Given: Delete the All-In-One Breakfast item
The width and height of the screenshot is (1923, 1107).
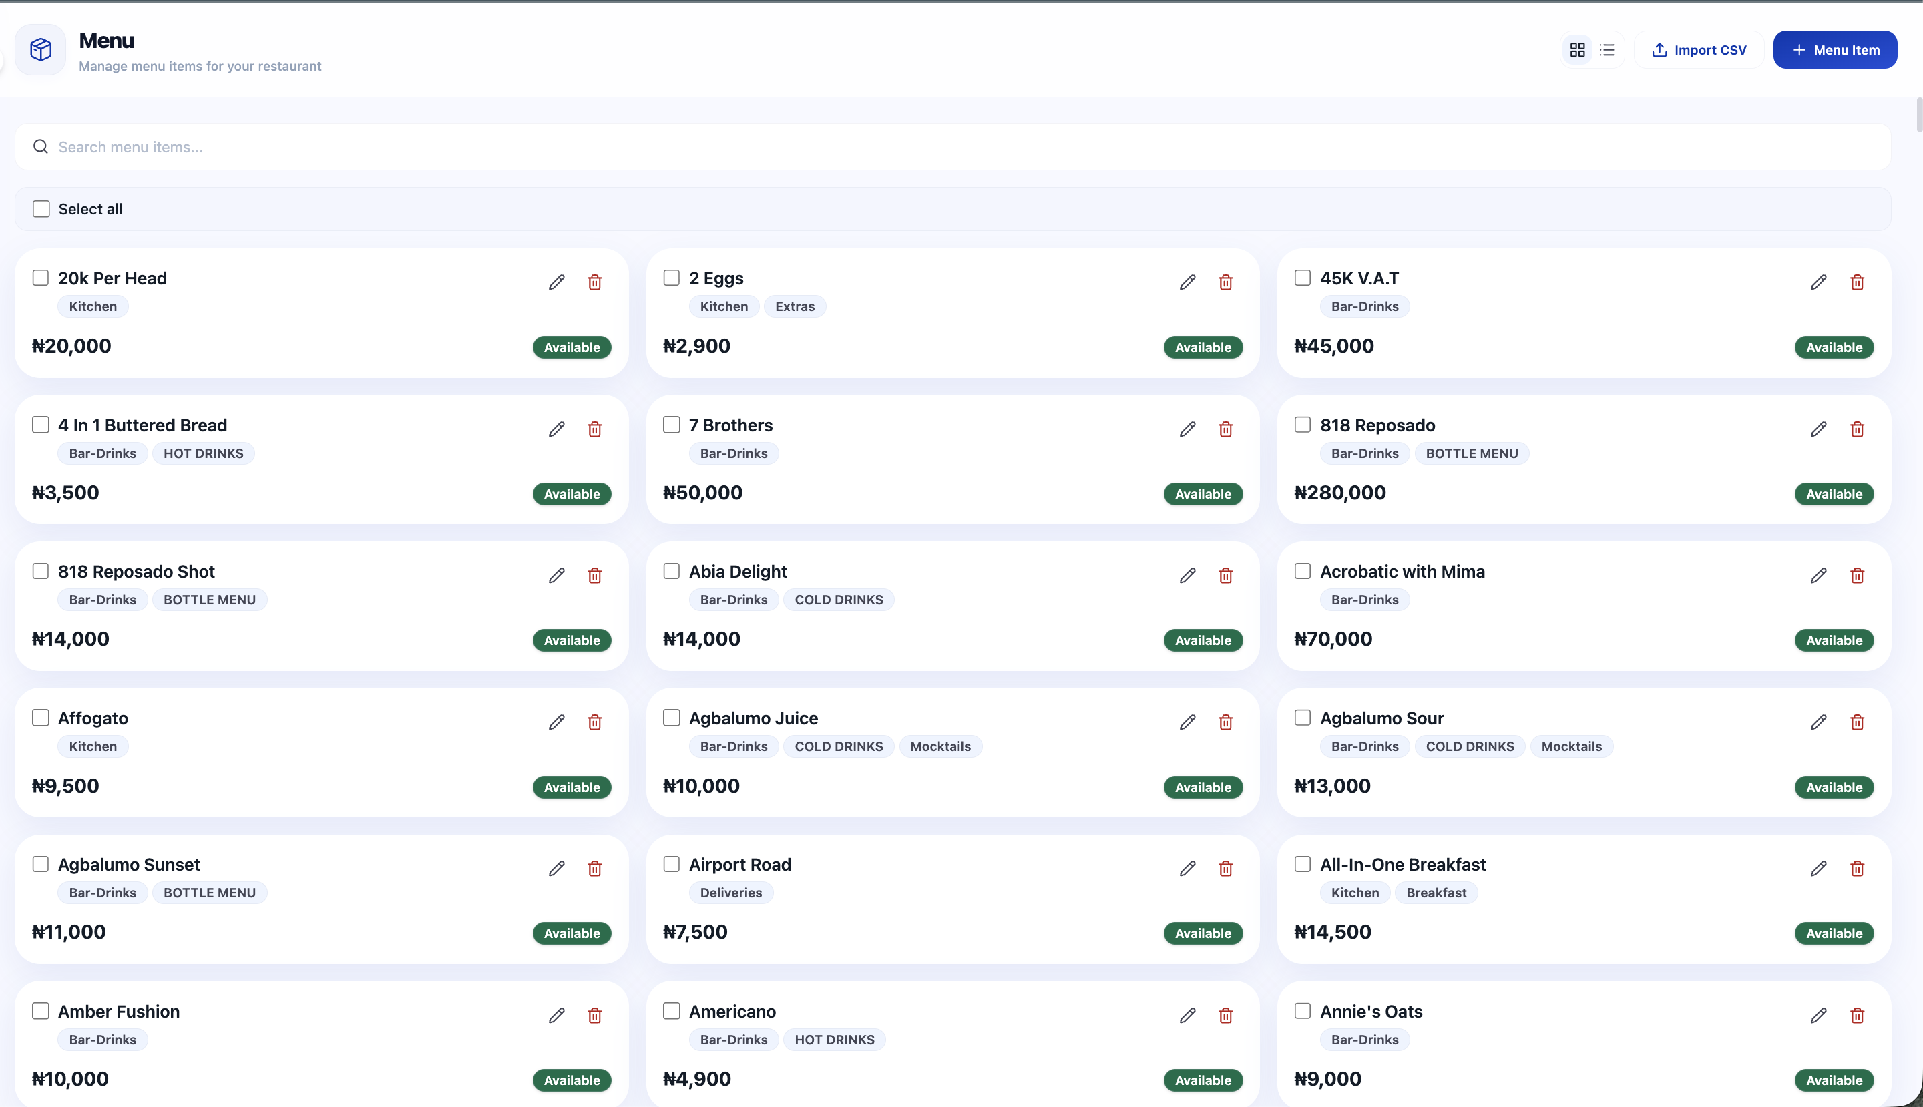Looking at the screenshot, I should click(x=1857, y=868).
